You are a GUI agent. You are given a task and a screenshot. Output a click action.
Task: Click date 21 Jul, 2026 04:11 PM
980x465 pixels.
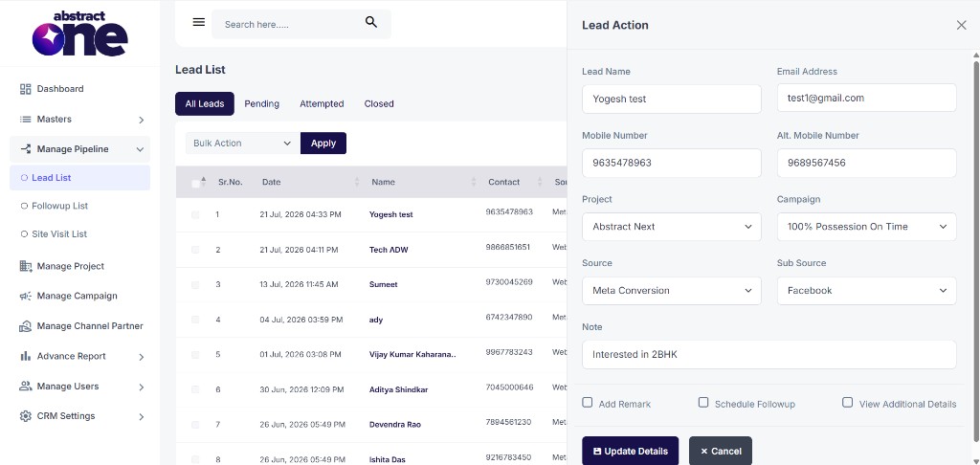click(299, 250)
